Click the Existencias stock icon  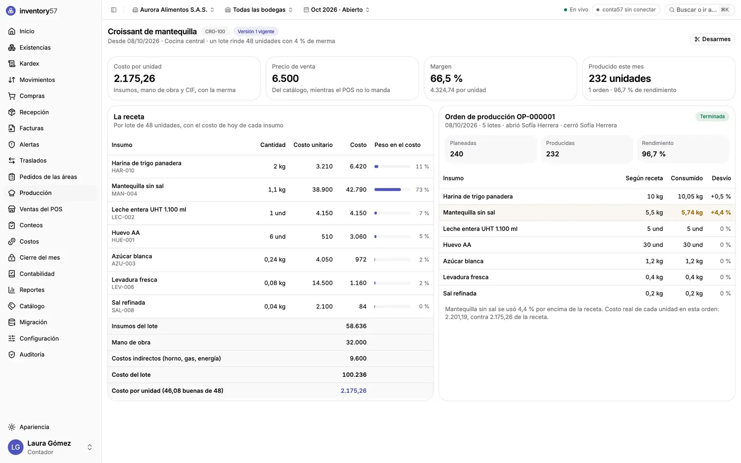coord(12,48)
